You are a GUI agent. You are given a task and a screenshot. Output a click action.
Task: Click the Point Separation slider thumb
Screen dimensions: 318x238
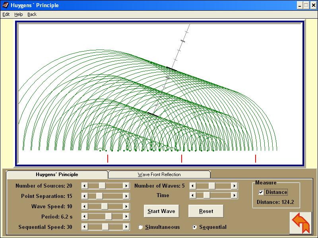point(99,196)
